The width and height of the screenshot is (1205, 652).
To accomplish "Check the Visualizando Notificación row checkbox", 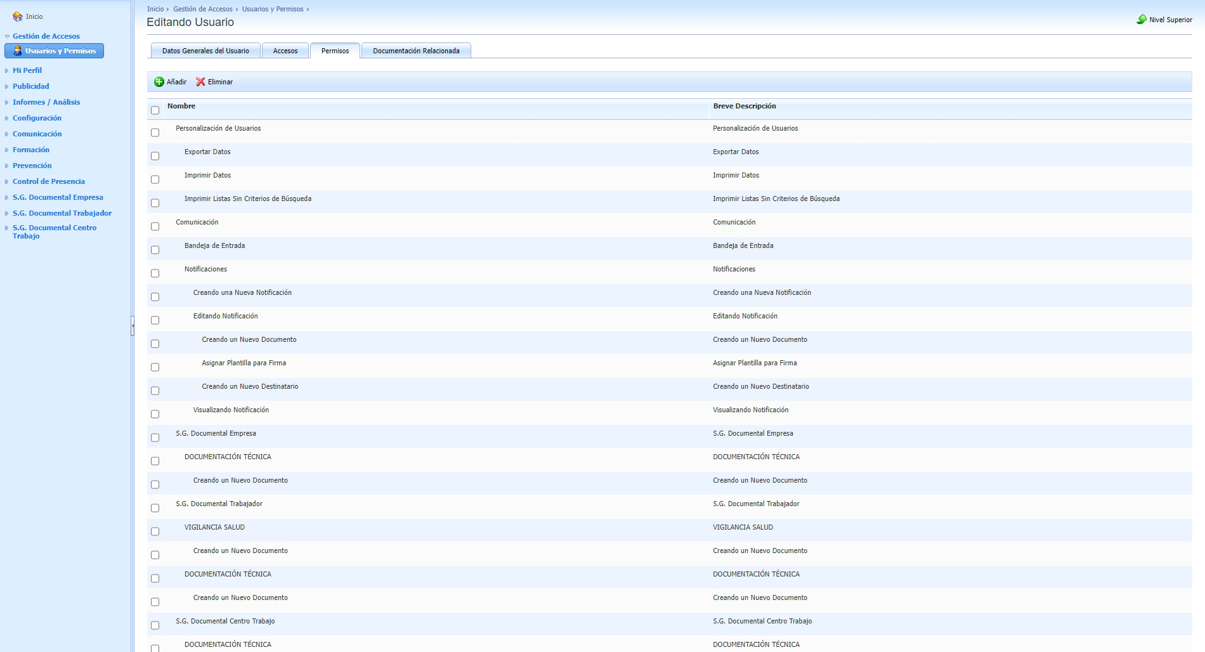I will tap(155, 414).
